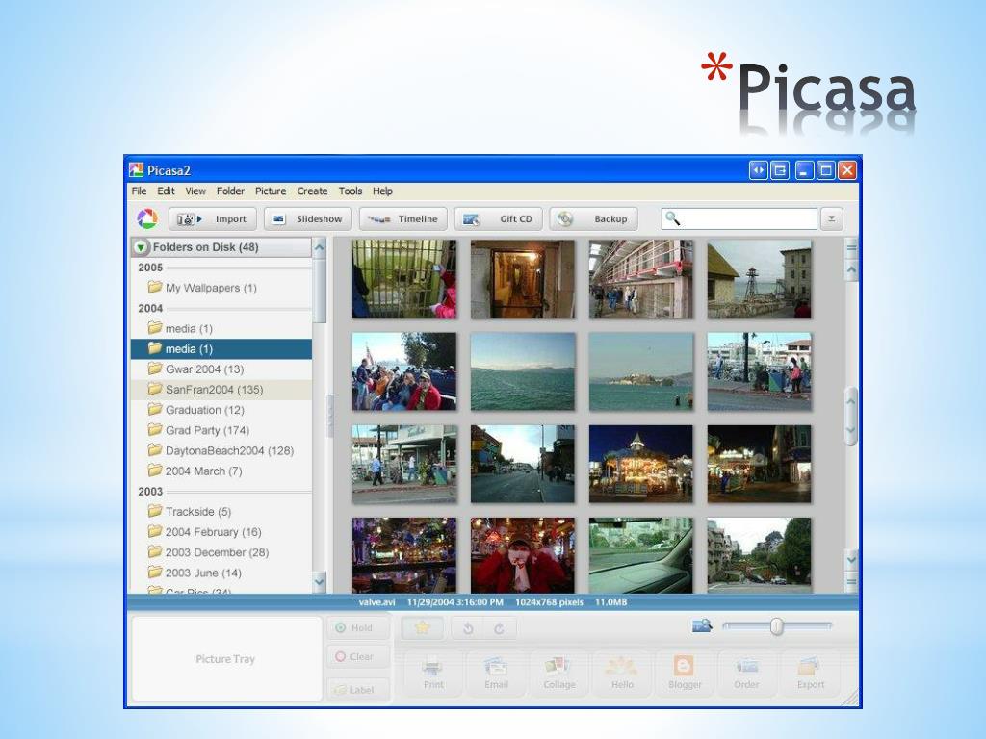The image size is (986, 739).
Task: Click folder list scroll up arrow
Action: 320,247
